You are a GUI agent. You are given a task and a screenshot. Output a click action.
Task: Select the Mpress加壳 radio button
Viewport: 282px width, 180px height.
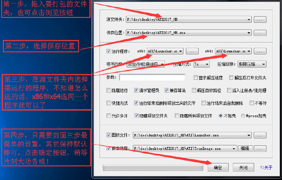click(x=243, y=116)
